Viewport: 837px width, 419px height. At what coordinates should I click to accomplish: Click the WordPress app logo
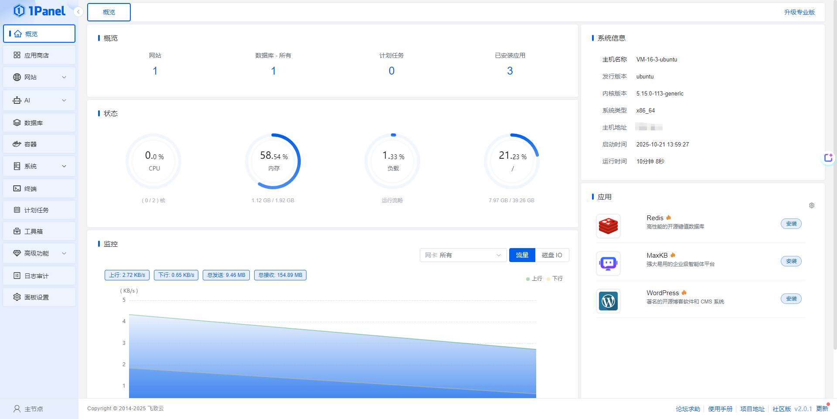click(x=608, y=301)
